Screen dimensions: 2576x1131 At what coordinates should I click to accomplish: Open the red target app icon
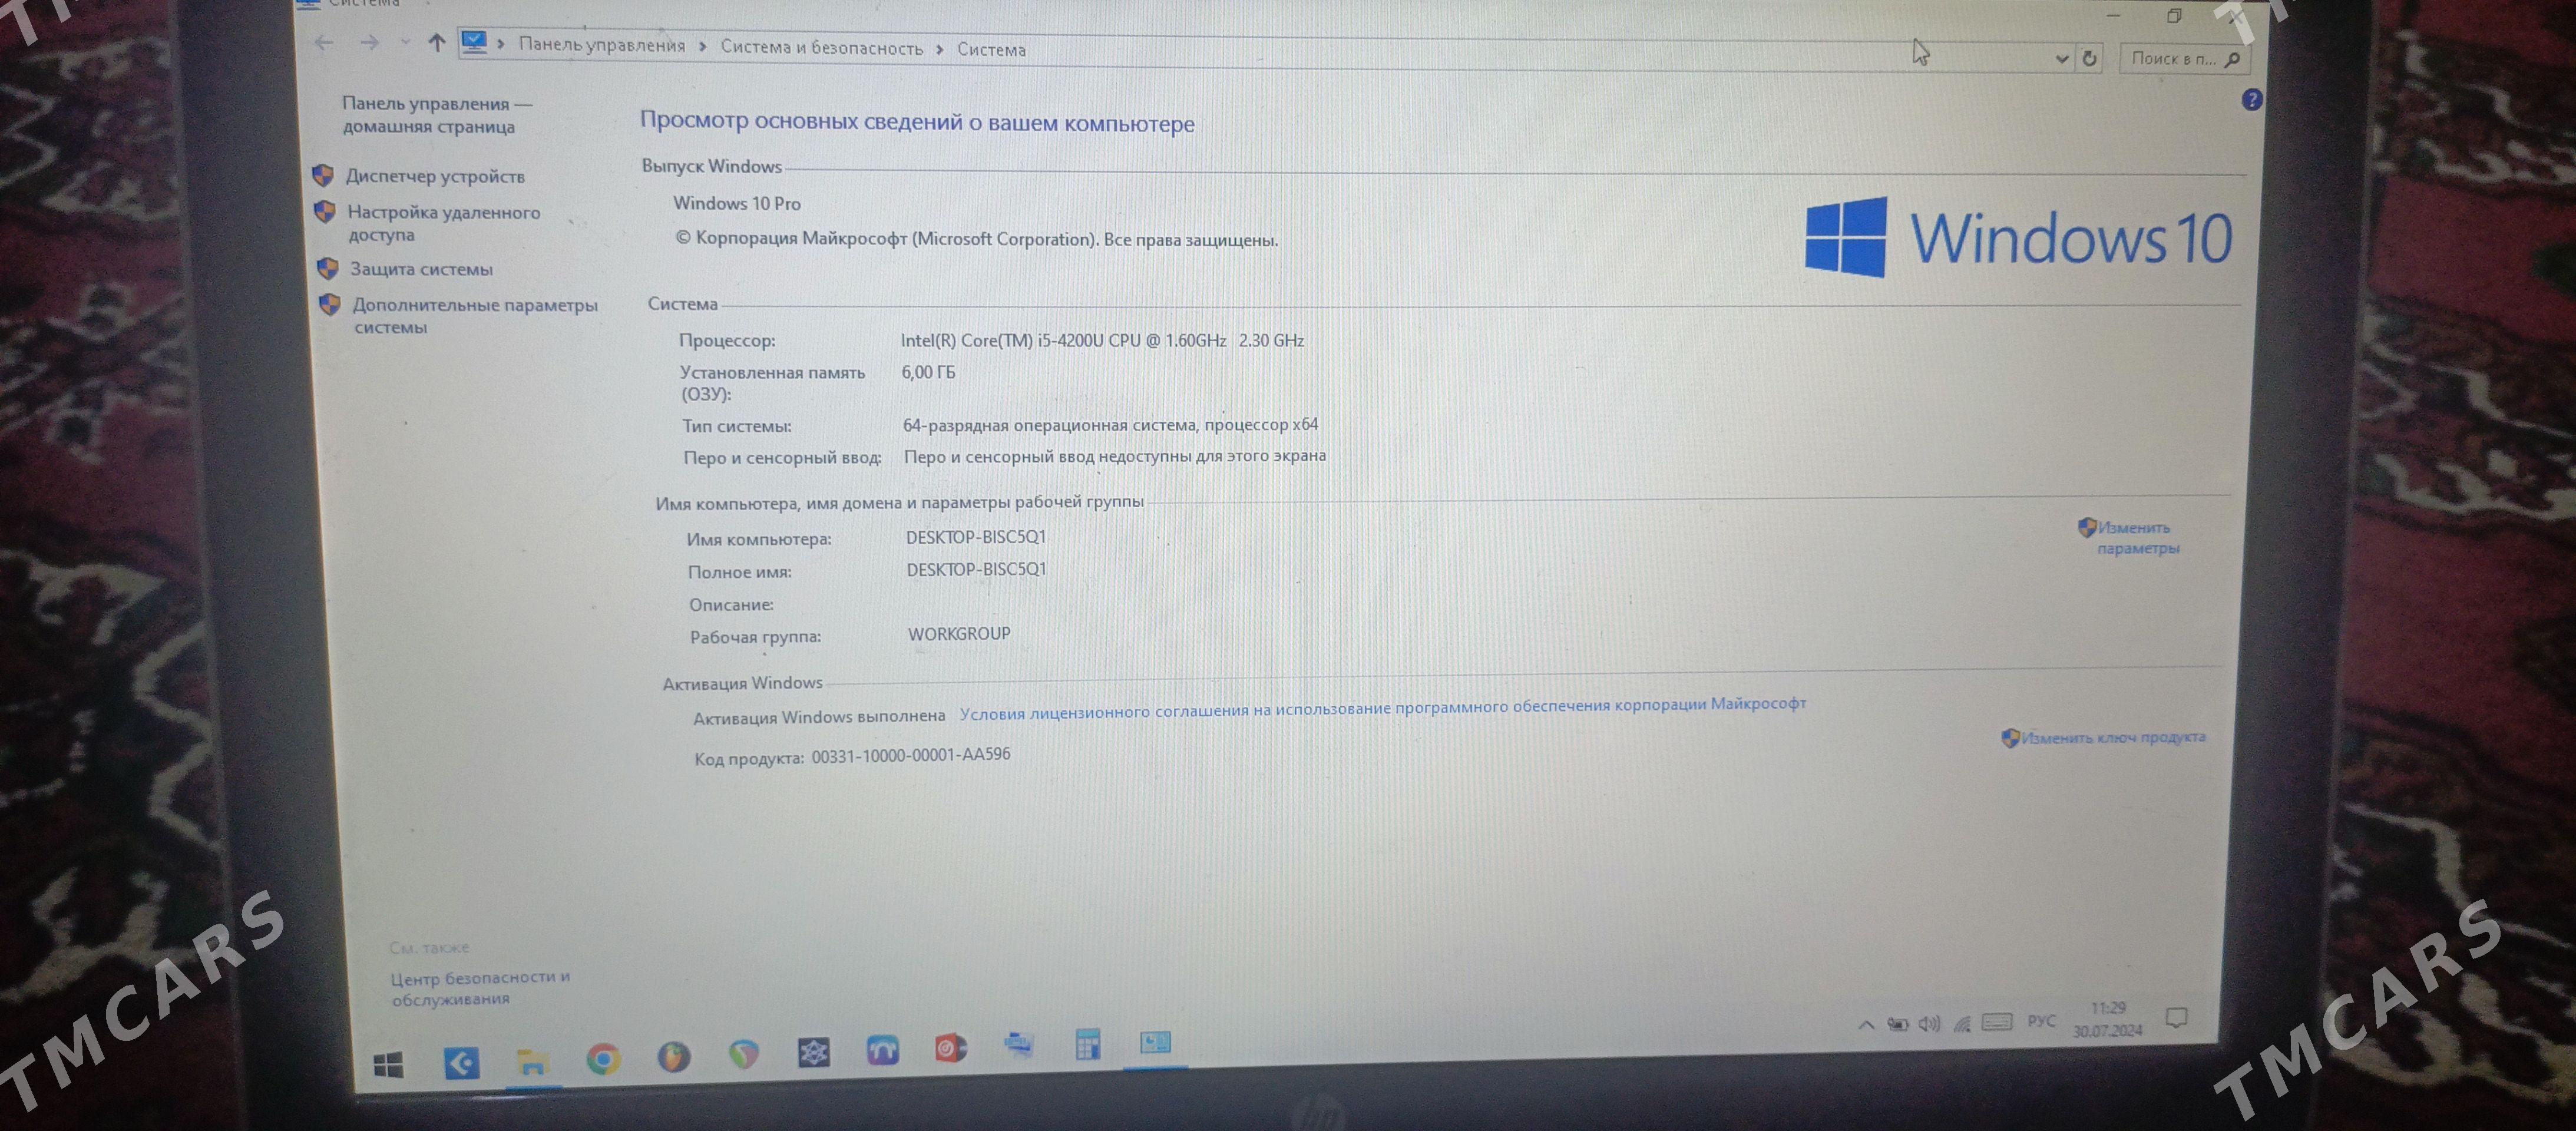pos(950,1048)
